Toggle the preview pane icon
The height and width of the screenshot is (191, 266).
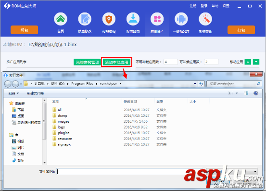coord(246,93)
